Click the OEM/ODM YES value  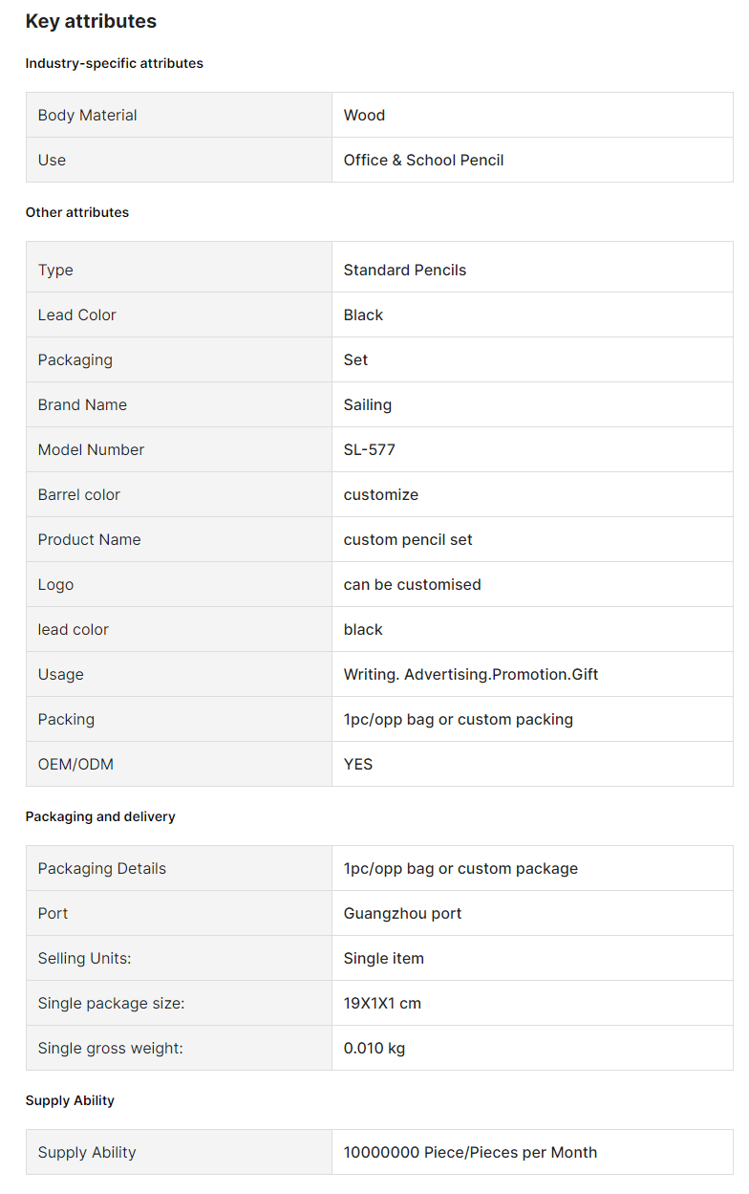(x=358, y=764)
